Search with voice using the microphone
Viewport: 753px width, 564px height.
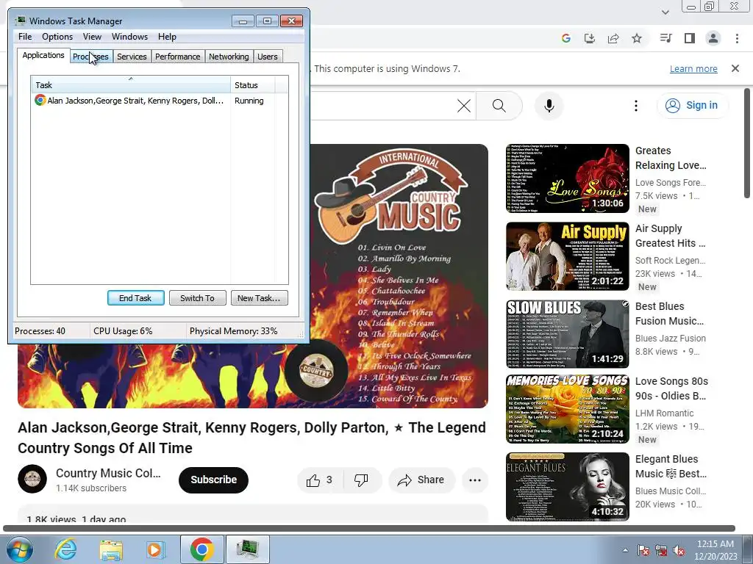coord(549,106)
